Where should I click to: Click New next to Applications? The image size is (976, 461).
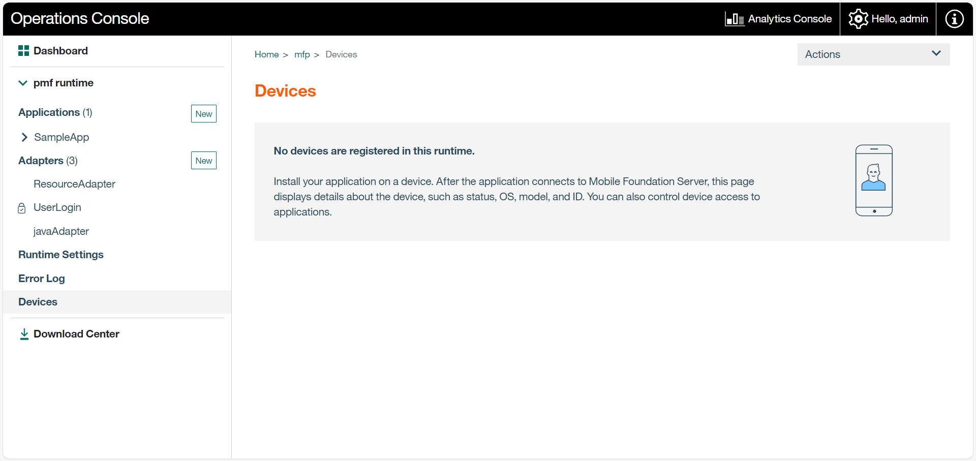click(x=203, y=113)
